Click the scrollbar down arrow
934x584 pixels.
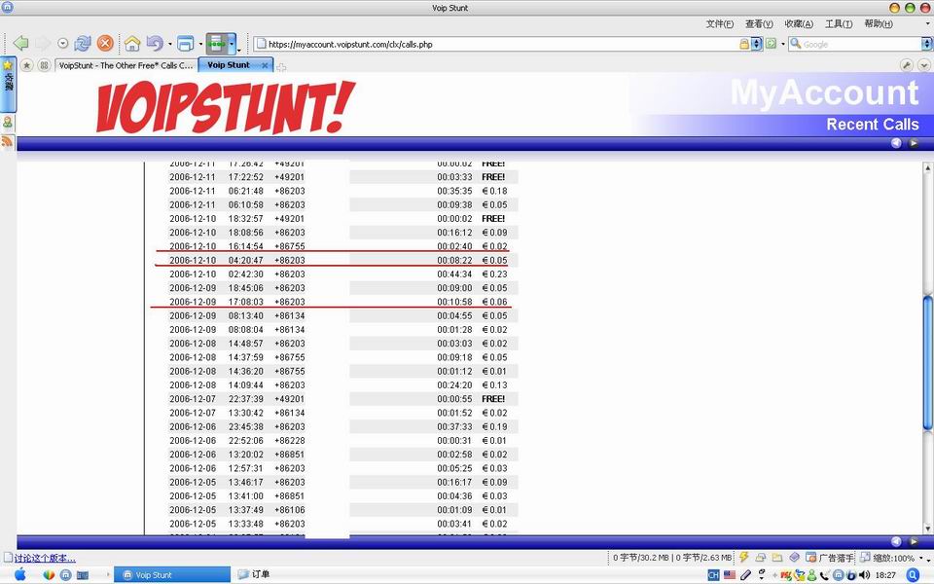pyautogui.click(x=927, y=528)
